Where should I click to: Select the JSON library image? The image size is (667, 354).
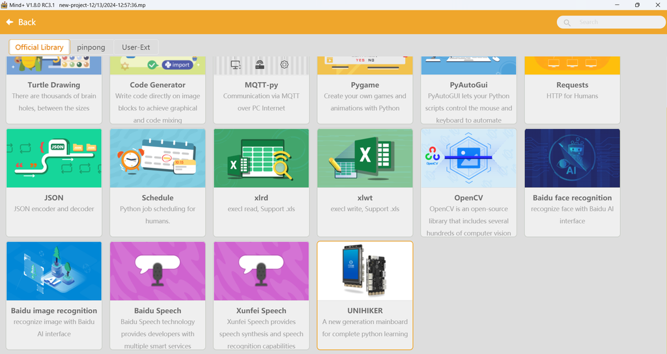pyautogui.click(x=54, y=158)
